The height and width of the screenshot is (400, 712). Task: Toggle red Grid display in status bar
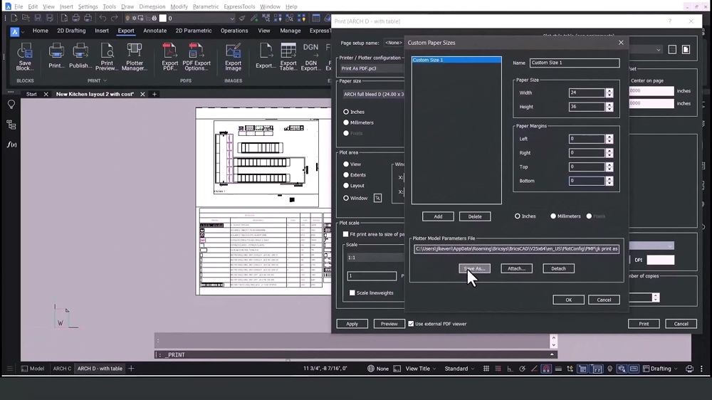498,369
